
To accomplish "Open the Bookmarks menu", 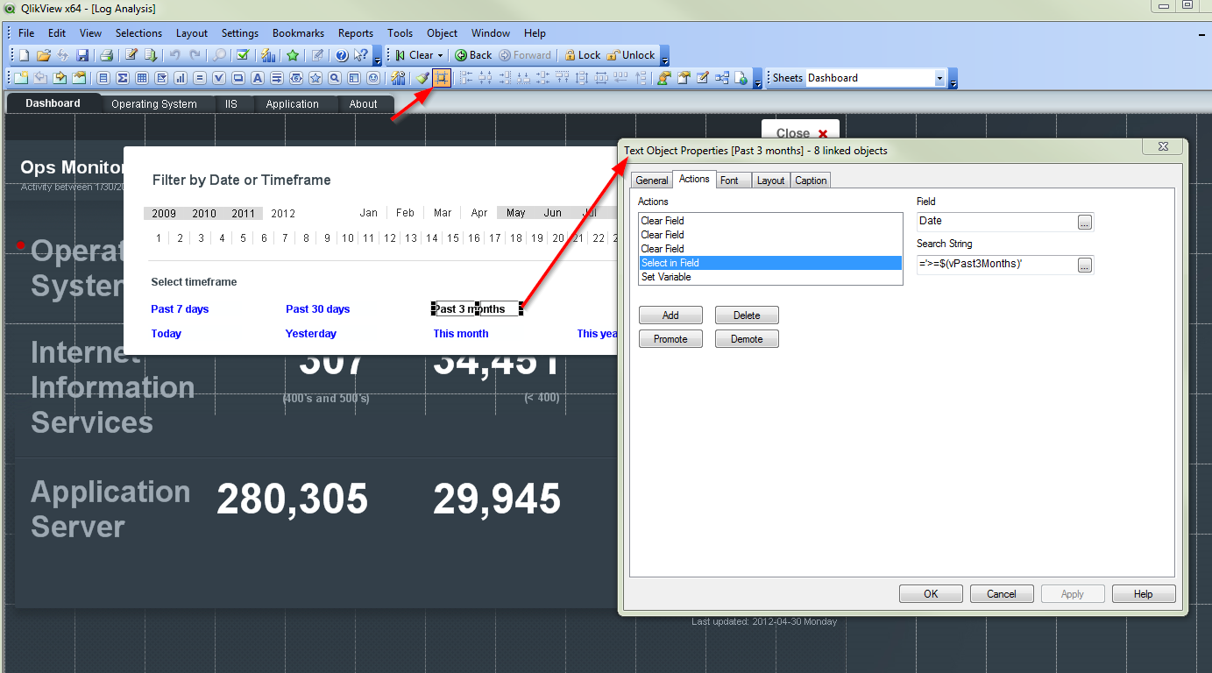I will pyautogui.click(x=298, y=33).
